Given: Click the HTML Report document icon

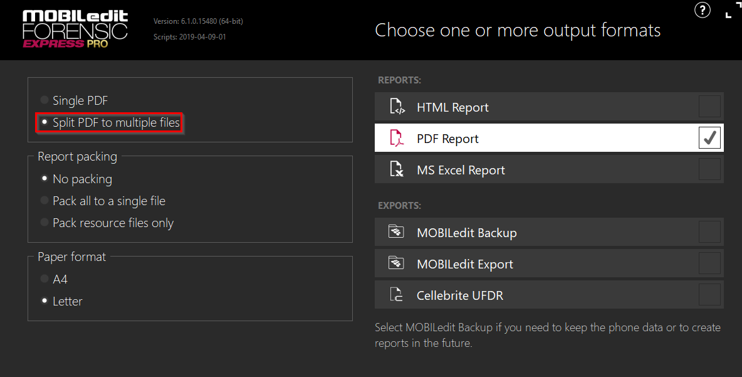Looking at the screenshot, I should [x=397, y=107].
